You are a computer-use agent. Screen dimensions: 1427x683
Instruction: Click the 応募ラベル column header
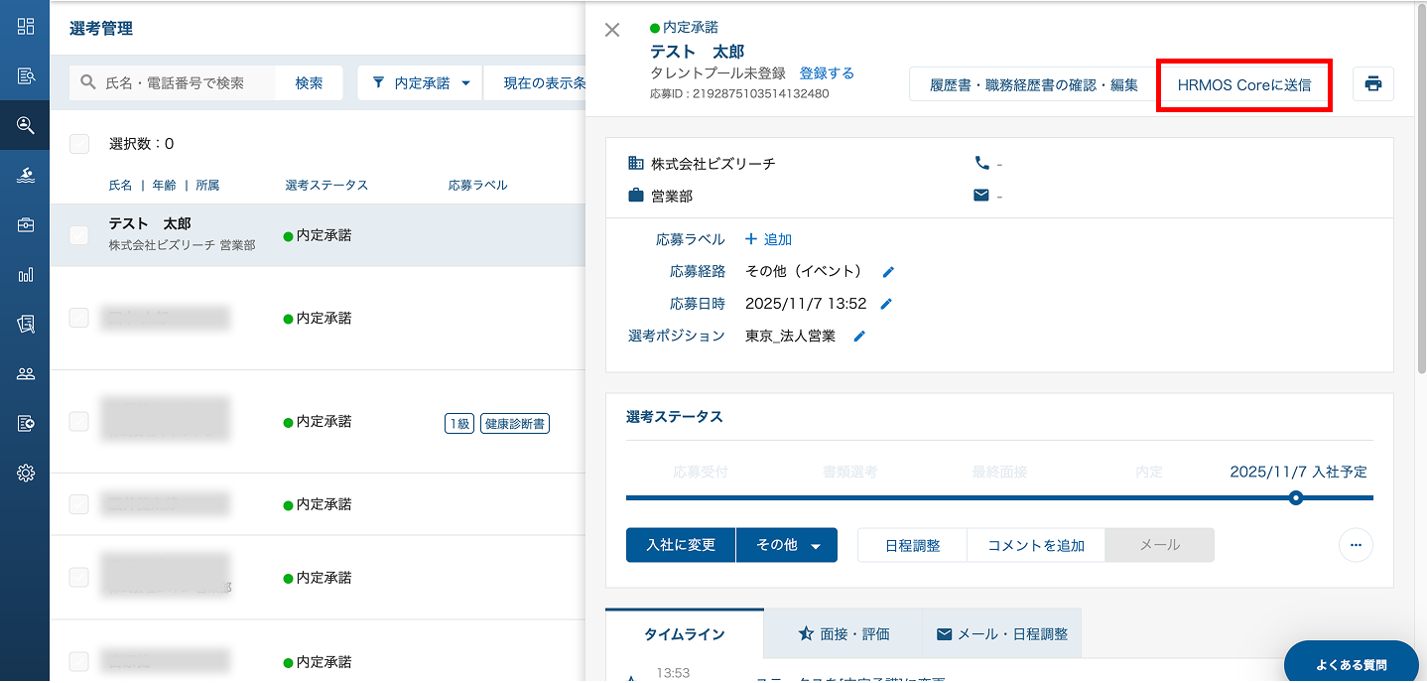(478, 186)
